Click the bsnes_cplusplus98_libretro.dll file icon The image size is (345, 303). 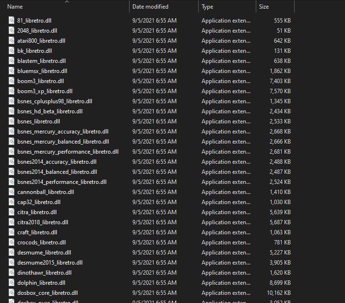click(12, 101)
